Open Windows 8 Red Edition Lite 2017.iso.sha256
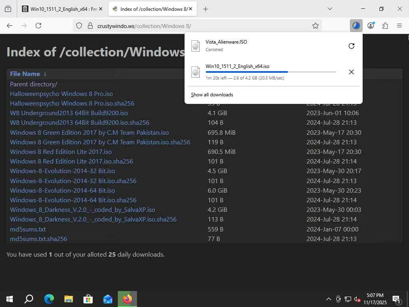Viewport: 409px width, 307px height. (71, 161)
